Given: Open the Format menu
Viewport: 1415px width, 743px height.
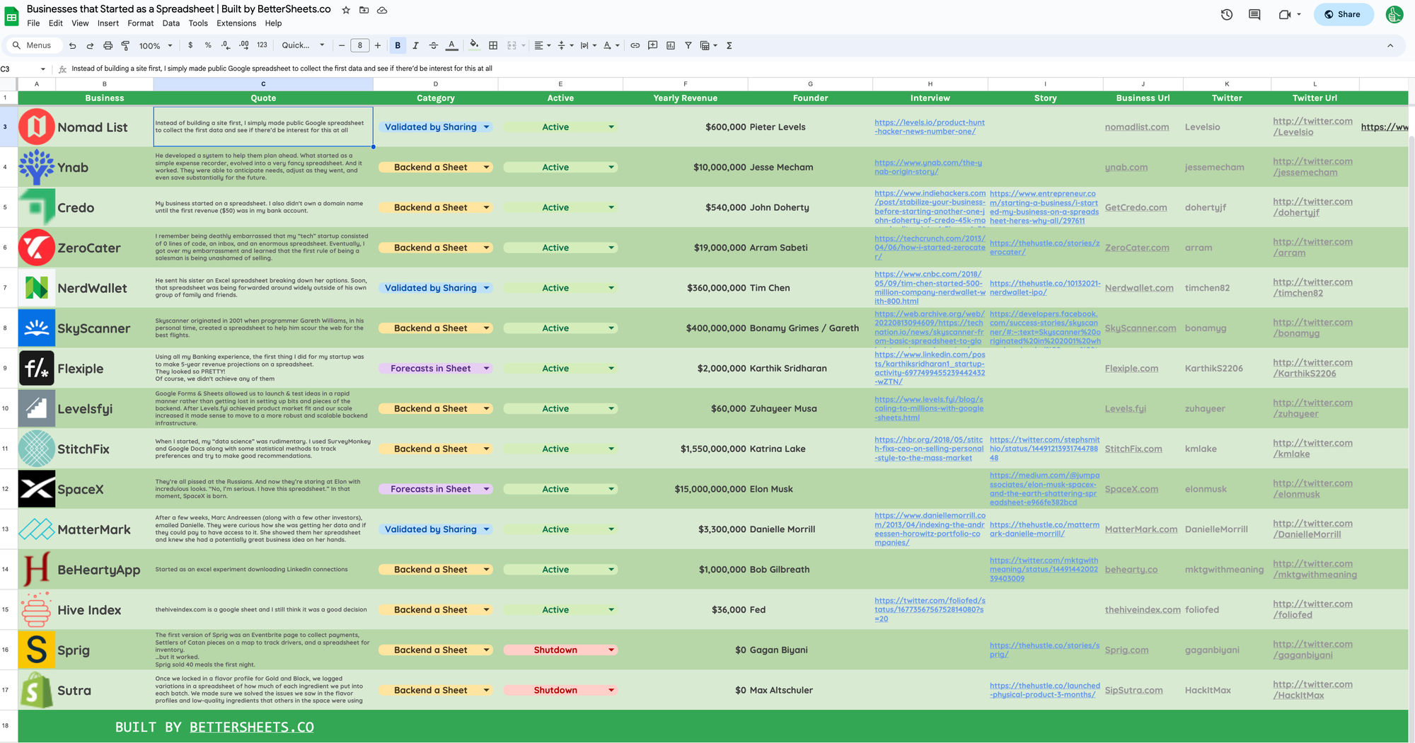Looking at the screenshot, I should pos(141,23).
